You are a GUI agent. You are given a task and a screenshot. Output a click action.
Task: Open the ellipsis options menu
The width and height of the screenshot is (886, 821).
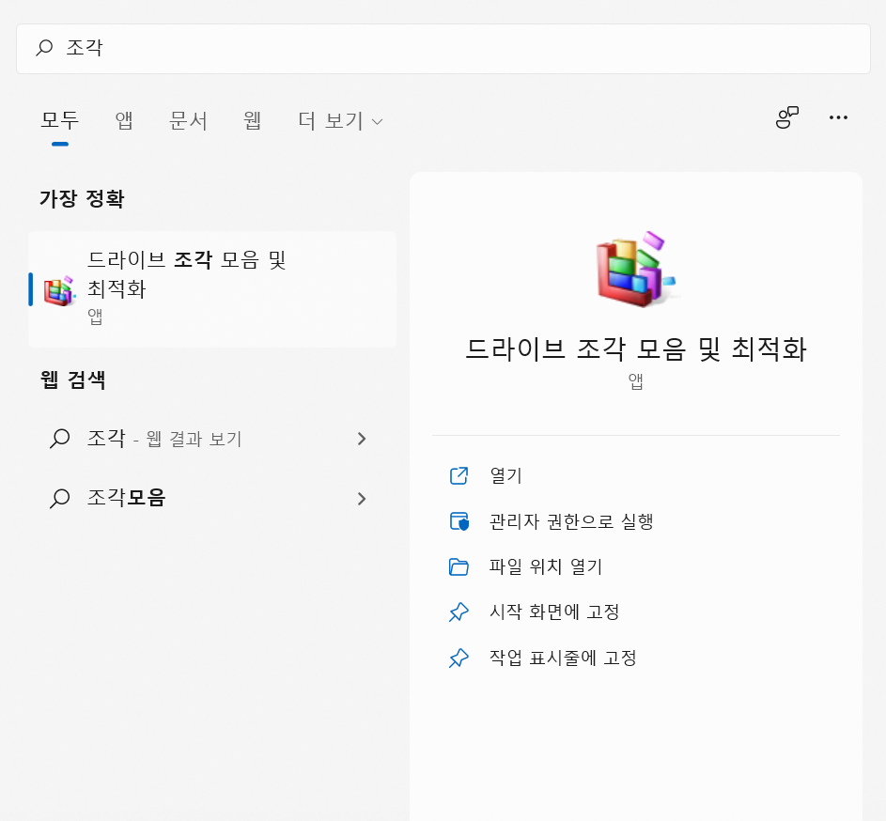(838, 118)
